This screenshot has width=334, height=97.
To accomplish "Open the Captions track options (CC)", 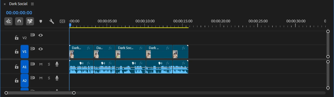I will [62, 21].
